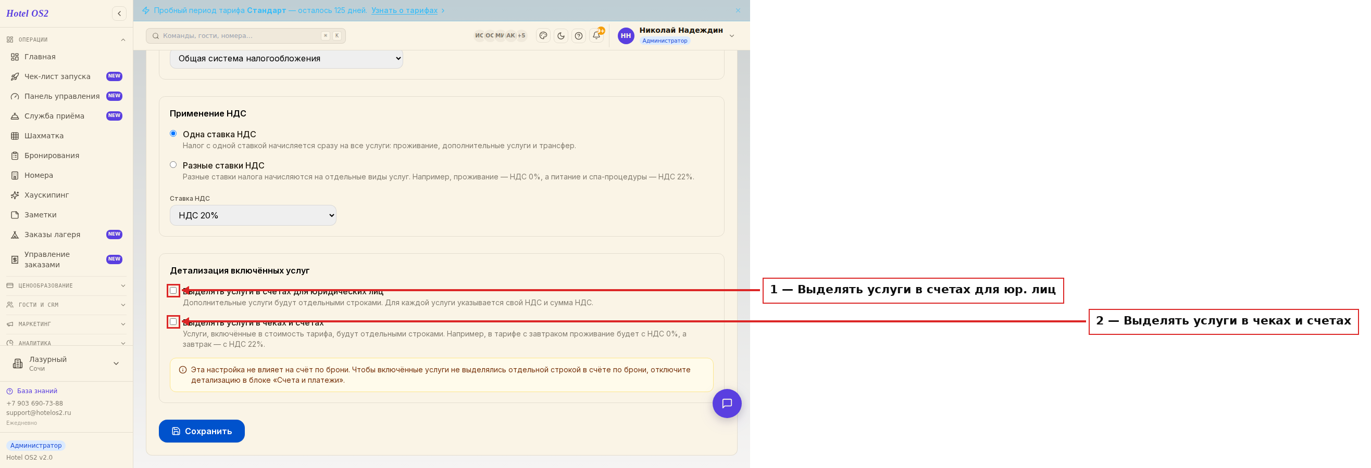Click the Hotel OS2 logo

tap(27, 14)
